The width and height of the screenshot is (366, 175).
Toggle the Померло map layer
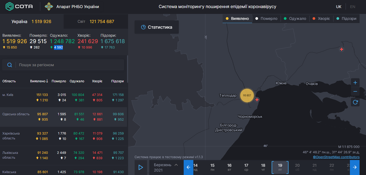266,18
